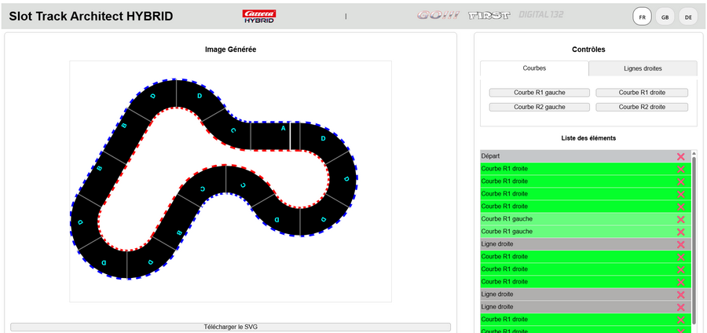This screenshot has width=707, height=333.
Task: Remove the first Courbe R1 droite list entry
Action: click(x=680, y=170)
